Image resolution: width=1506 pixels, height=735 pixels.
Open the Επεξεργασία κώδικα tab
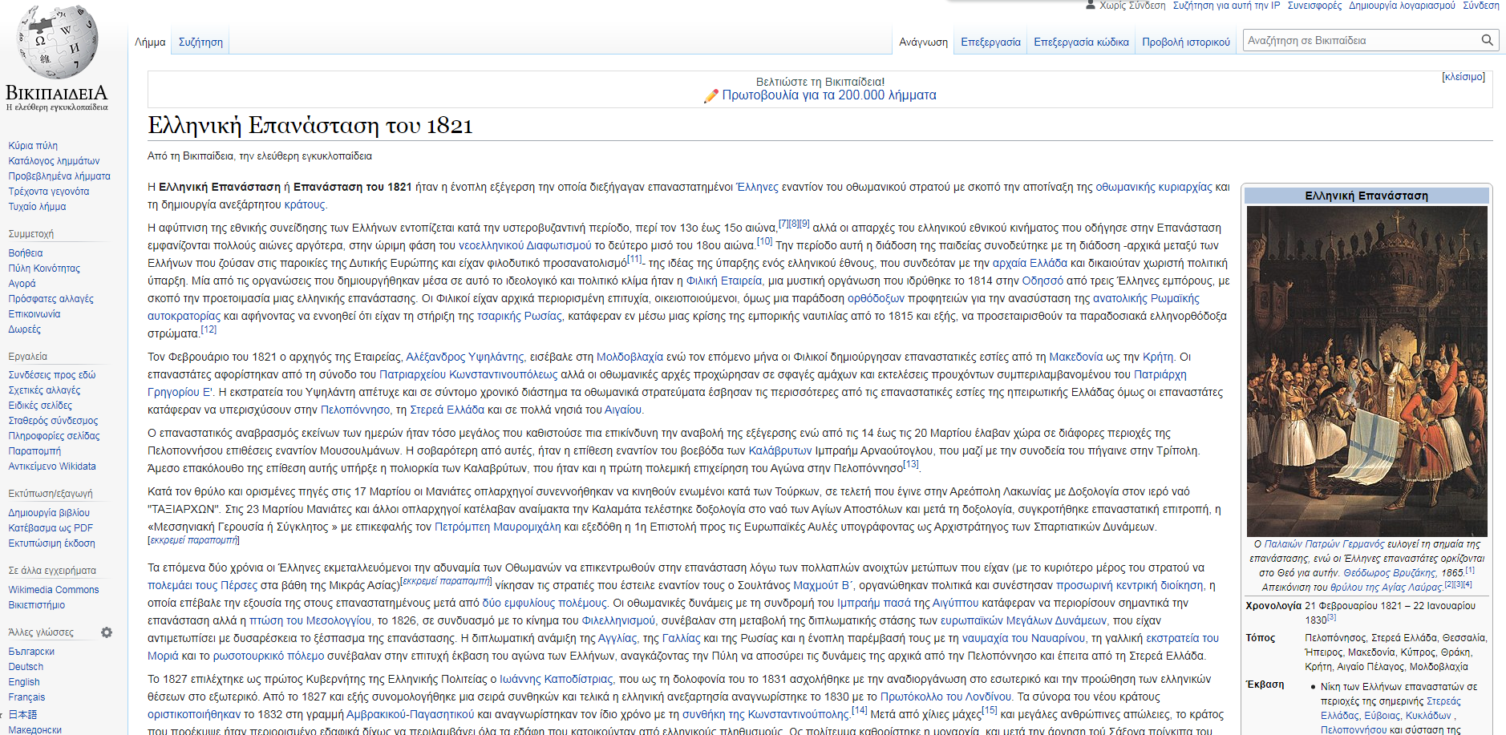1081,41
